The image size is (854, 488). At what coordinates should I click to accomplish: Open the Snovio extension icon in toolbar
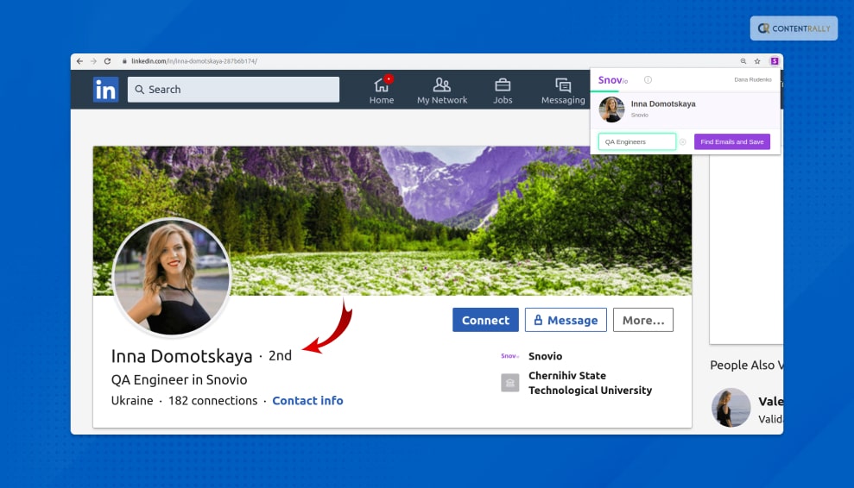click(774, 61)
